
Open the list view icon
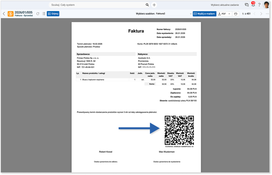coord(44,14)
